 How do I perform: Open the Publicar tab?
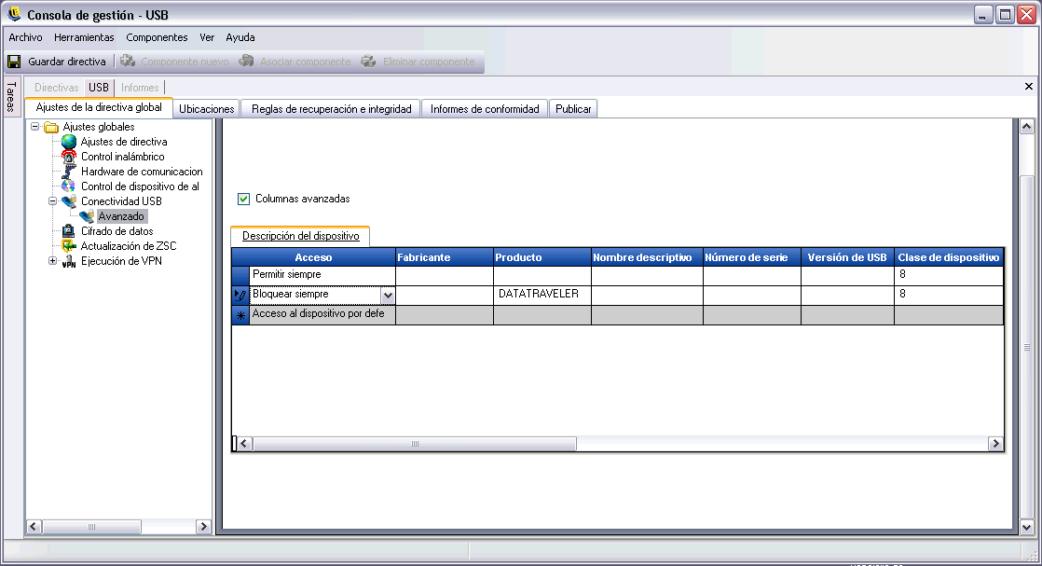573,109
